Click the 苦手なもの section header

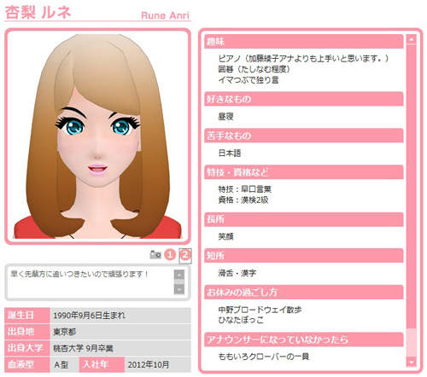[304, 136]
